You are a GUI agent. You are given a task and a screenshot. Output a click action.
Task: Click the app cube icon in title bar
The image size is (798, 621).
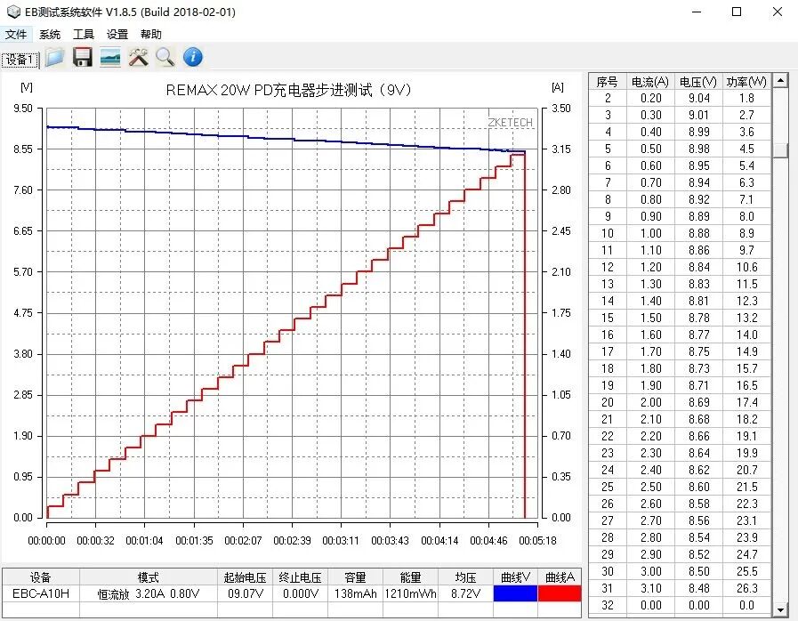pos(13,12)
